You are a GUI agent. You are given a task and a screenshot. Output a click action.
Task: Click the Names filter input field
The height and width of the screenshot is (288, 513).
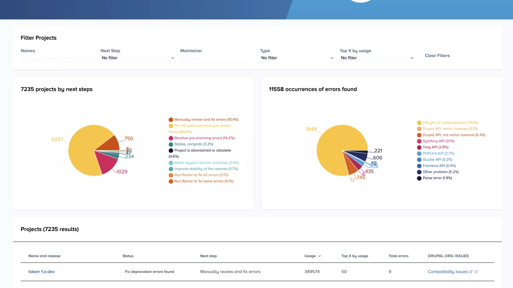[x=58, y=58]
